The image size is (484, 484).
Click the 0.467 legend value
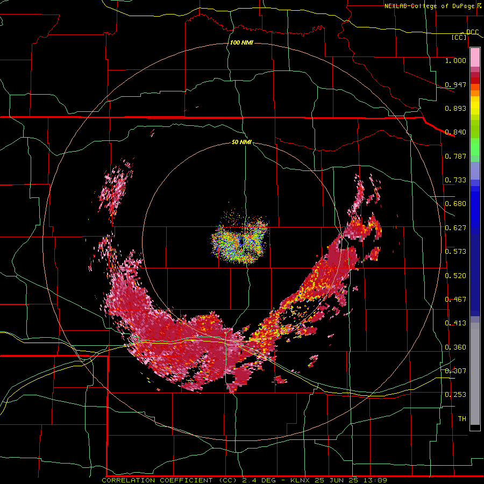455,300
